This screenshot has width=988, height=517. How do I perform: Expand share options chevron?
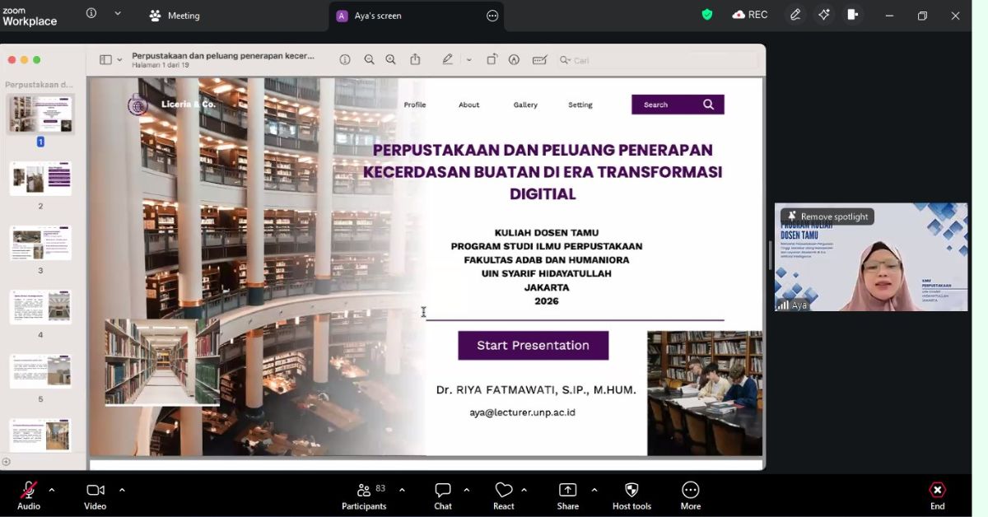[x=594, y=490]
